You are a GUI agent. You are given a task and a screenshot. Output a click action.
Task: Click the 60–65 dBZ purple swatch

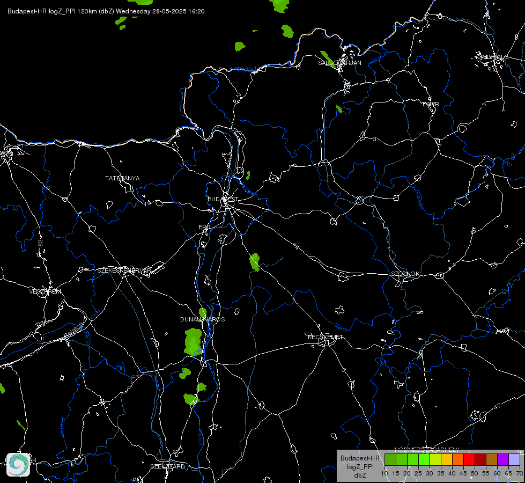(x=503, y=459)
